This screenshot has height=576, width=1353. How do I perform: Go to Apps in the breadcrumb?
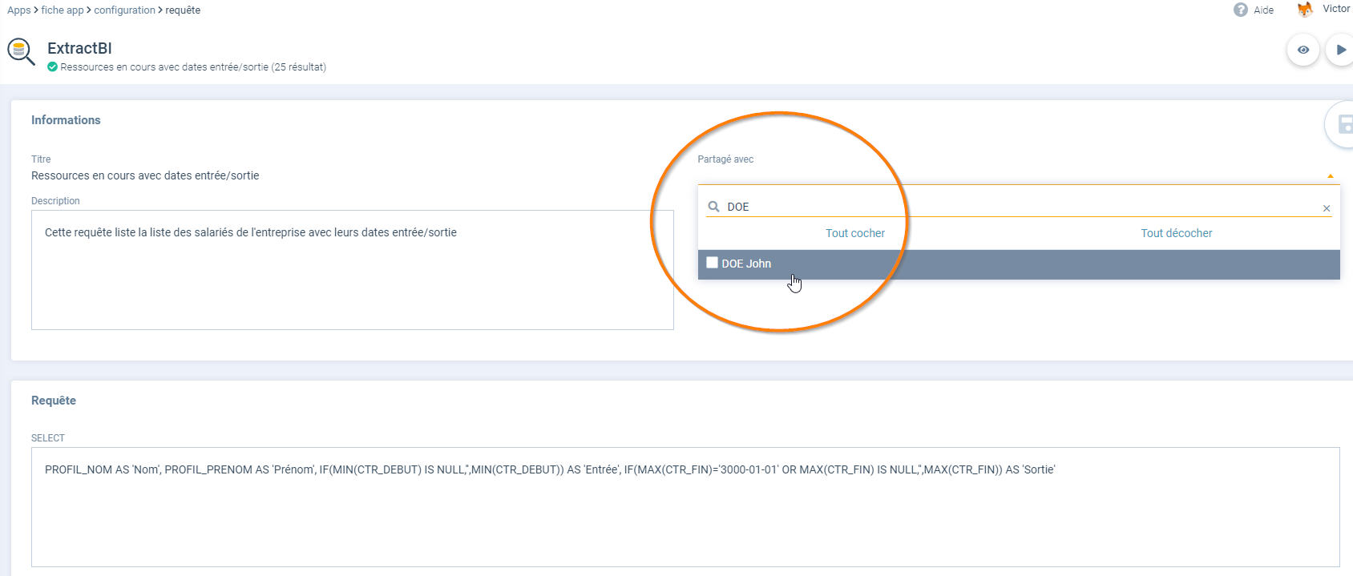(18, 10)
